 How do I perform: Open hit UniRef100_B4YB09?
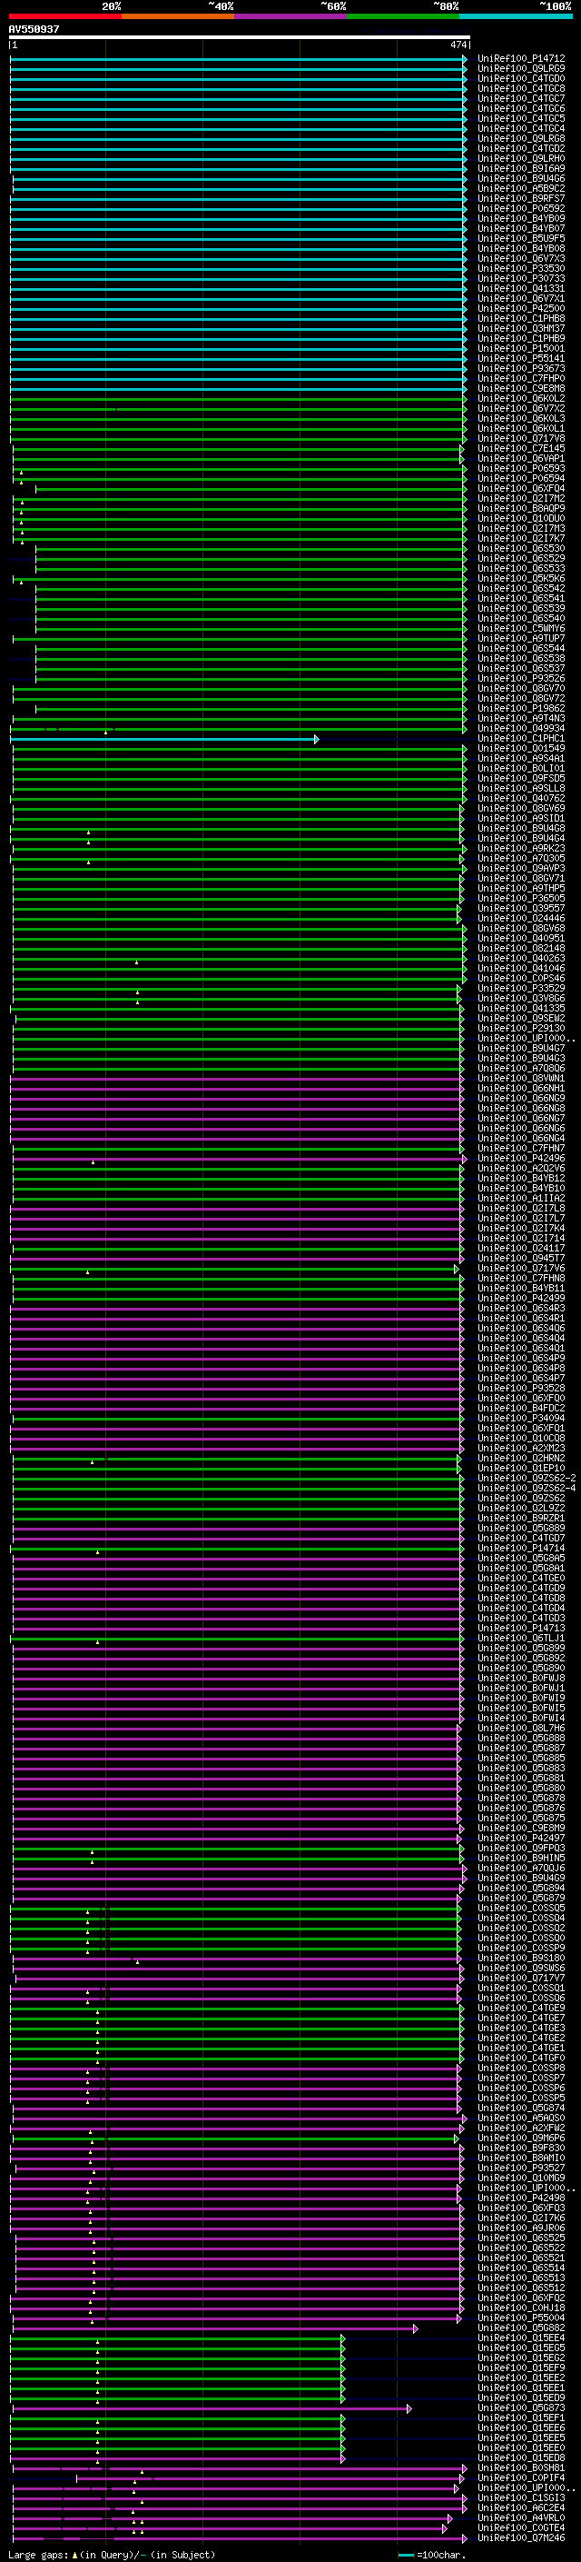521,219
